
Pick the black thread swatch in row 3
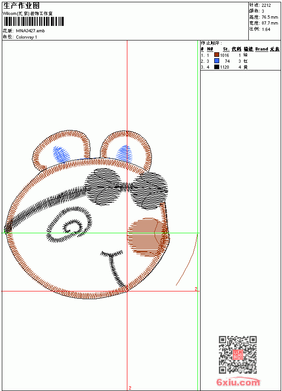click(x=217, y=67)
